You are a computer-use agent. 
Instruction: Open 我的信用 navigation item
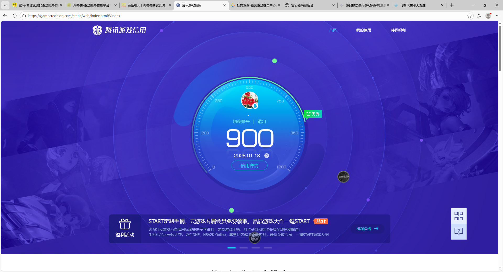pyautogui.click(x=364, y=30)
